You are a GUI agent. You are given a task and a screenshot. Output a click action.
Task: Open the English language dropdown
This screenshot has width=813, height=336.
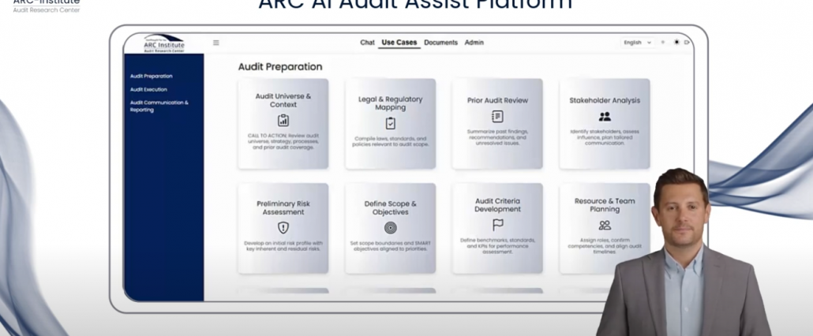point(638,43)
